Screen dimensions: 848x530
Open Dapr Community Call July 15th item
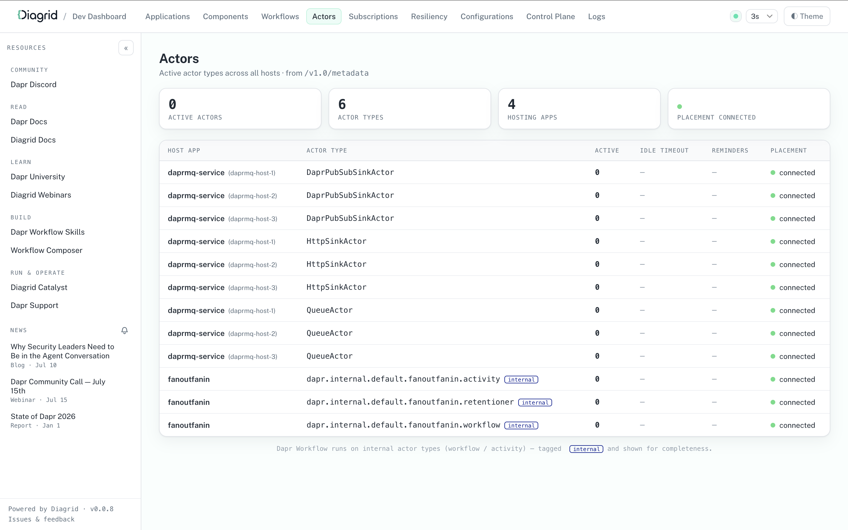[58, 390]
